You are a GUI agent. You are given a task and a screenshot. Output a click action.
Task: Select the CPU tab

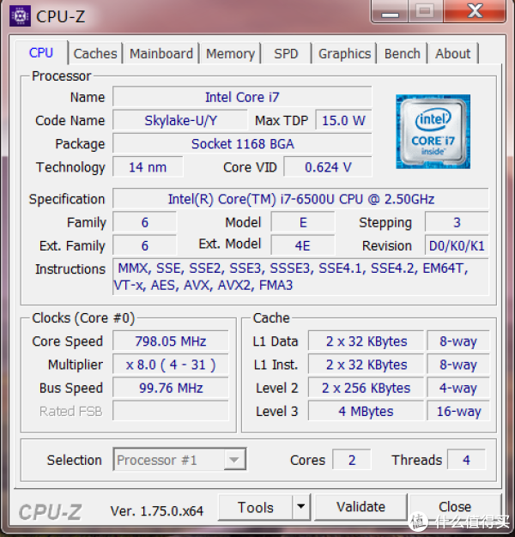[41, 52]
